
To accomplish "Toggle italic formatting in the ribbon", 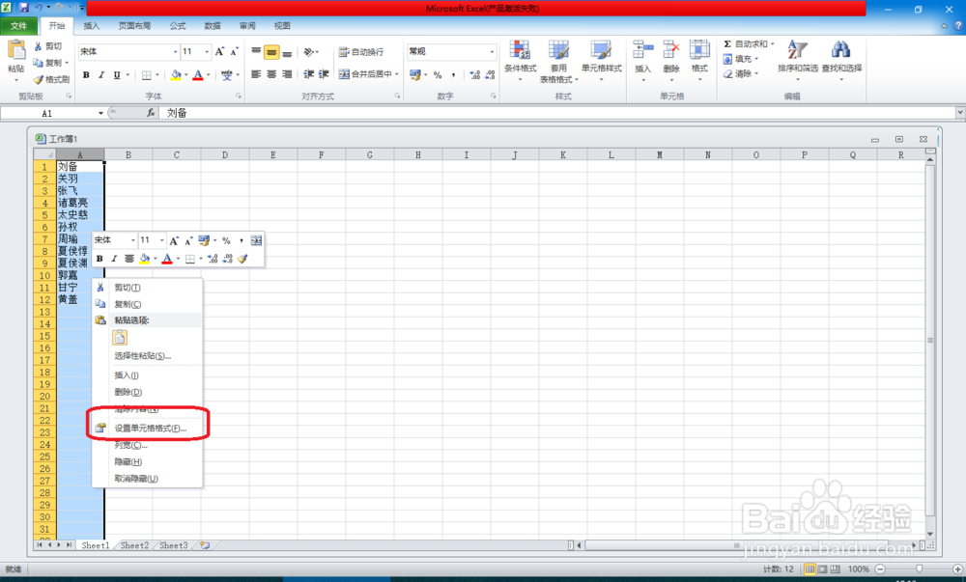I will pos(101,75).
